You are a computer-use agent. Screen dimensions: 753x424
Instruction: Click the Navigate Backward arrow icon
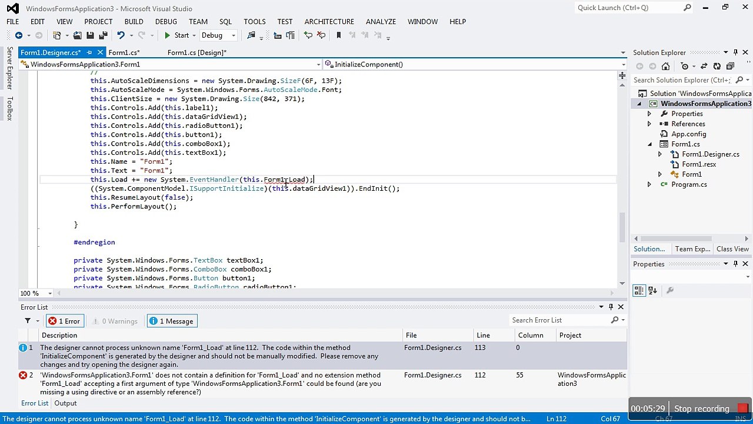19,35
